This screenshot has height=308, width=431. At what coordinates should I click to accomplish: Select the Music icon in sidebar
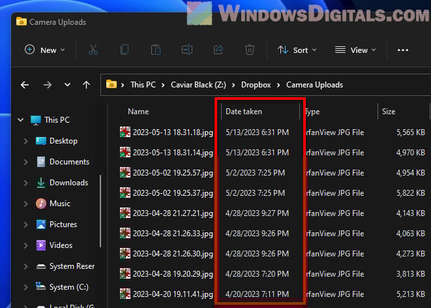point(41,204)
